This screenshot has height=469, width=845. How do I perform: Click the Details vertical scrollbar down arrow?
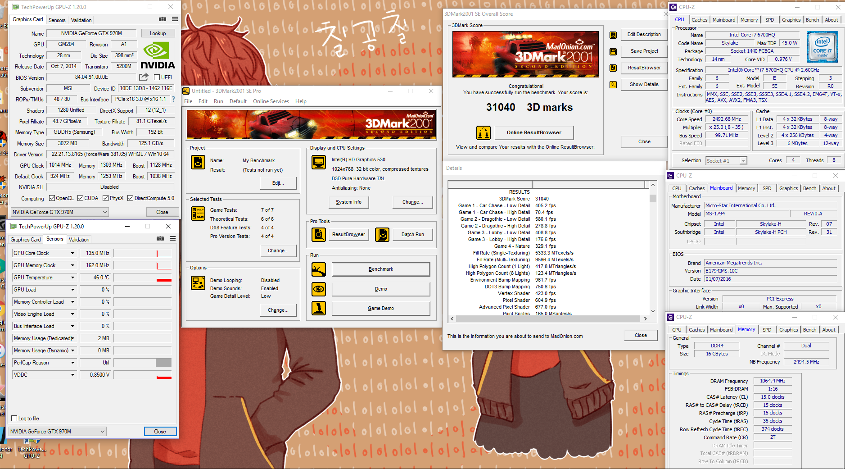click(653, 311)
